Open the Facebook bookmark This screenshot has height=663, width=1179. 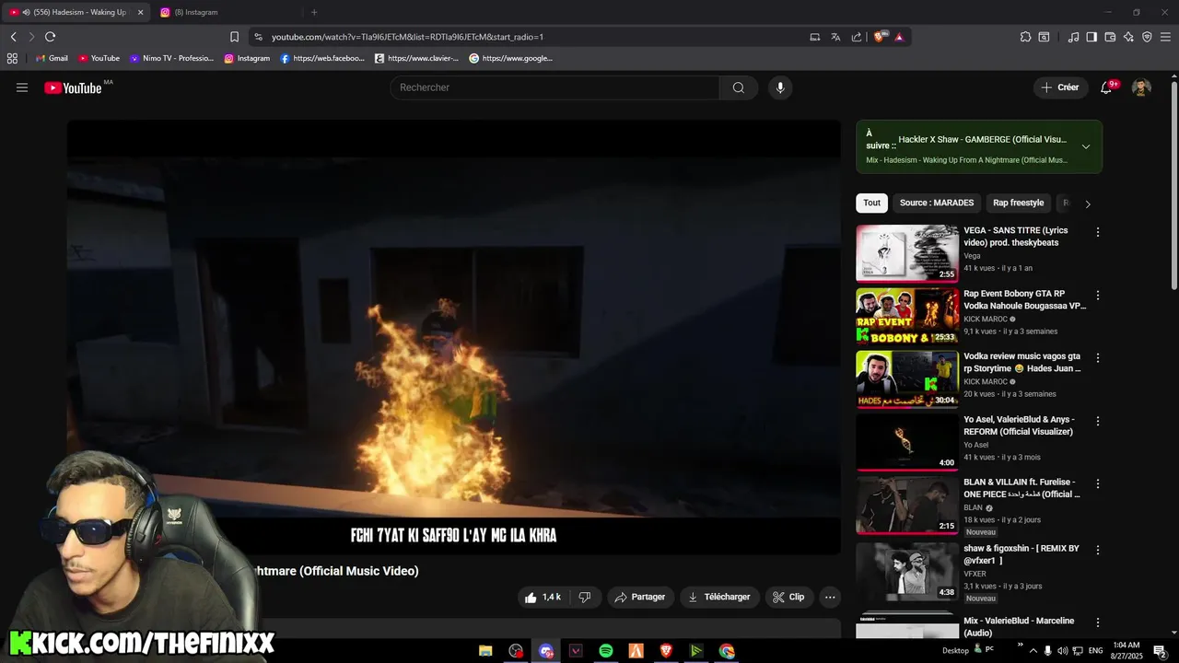322,58
